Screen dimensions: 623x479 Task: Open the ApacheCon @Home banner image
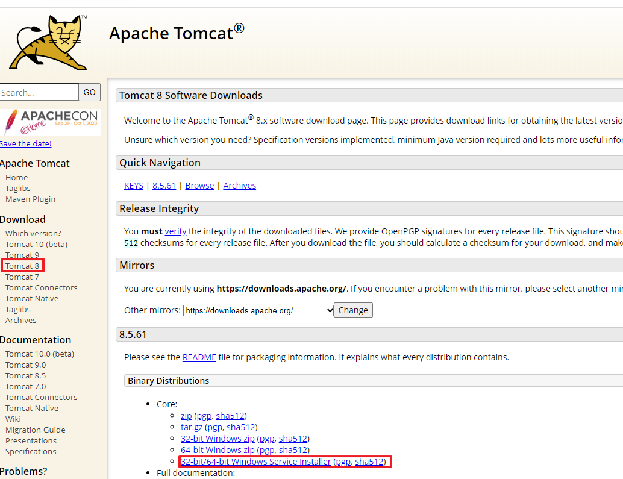point(50,122)
